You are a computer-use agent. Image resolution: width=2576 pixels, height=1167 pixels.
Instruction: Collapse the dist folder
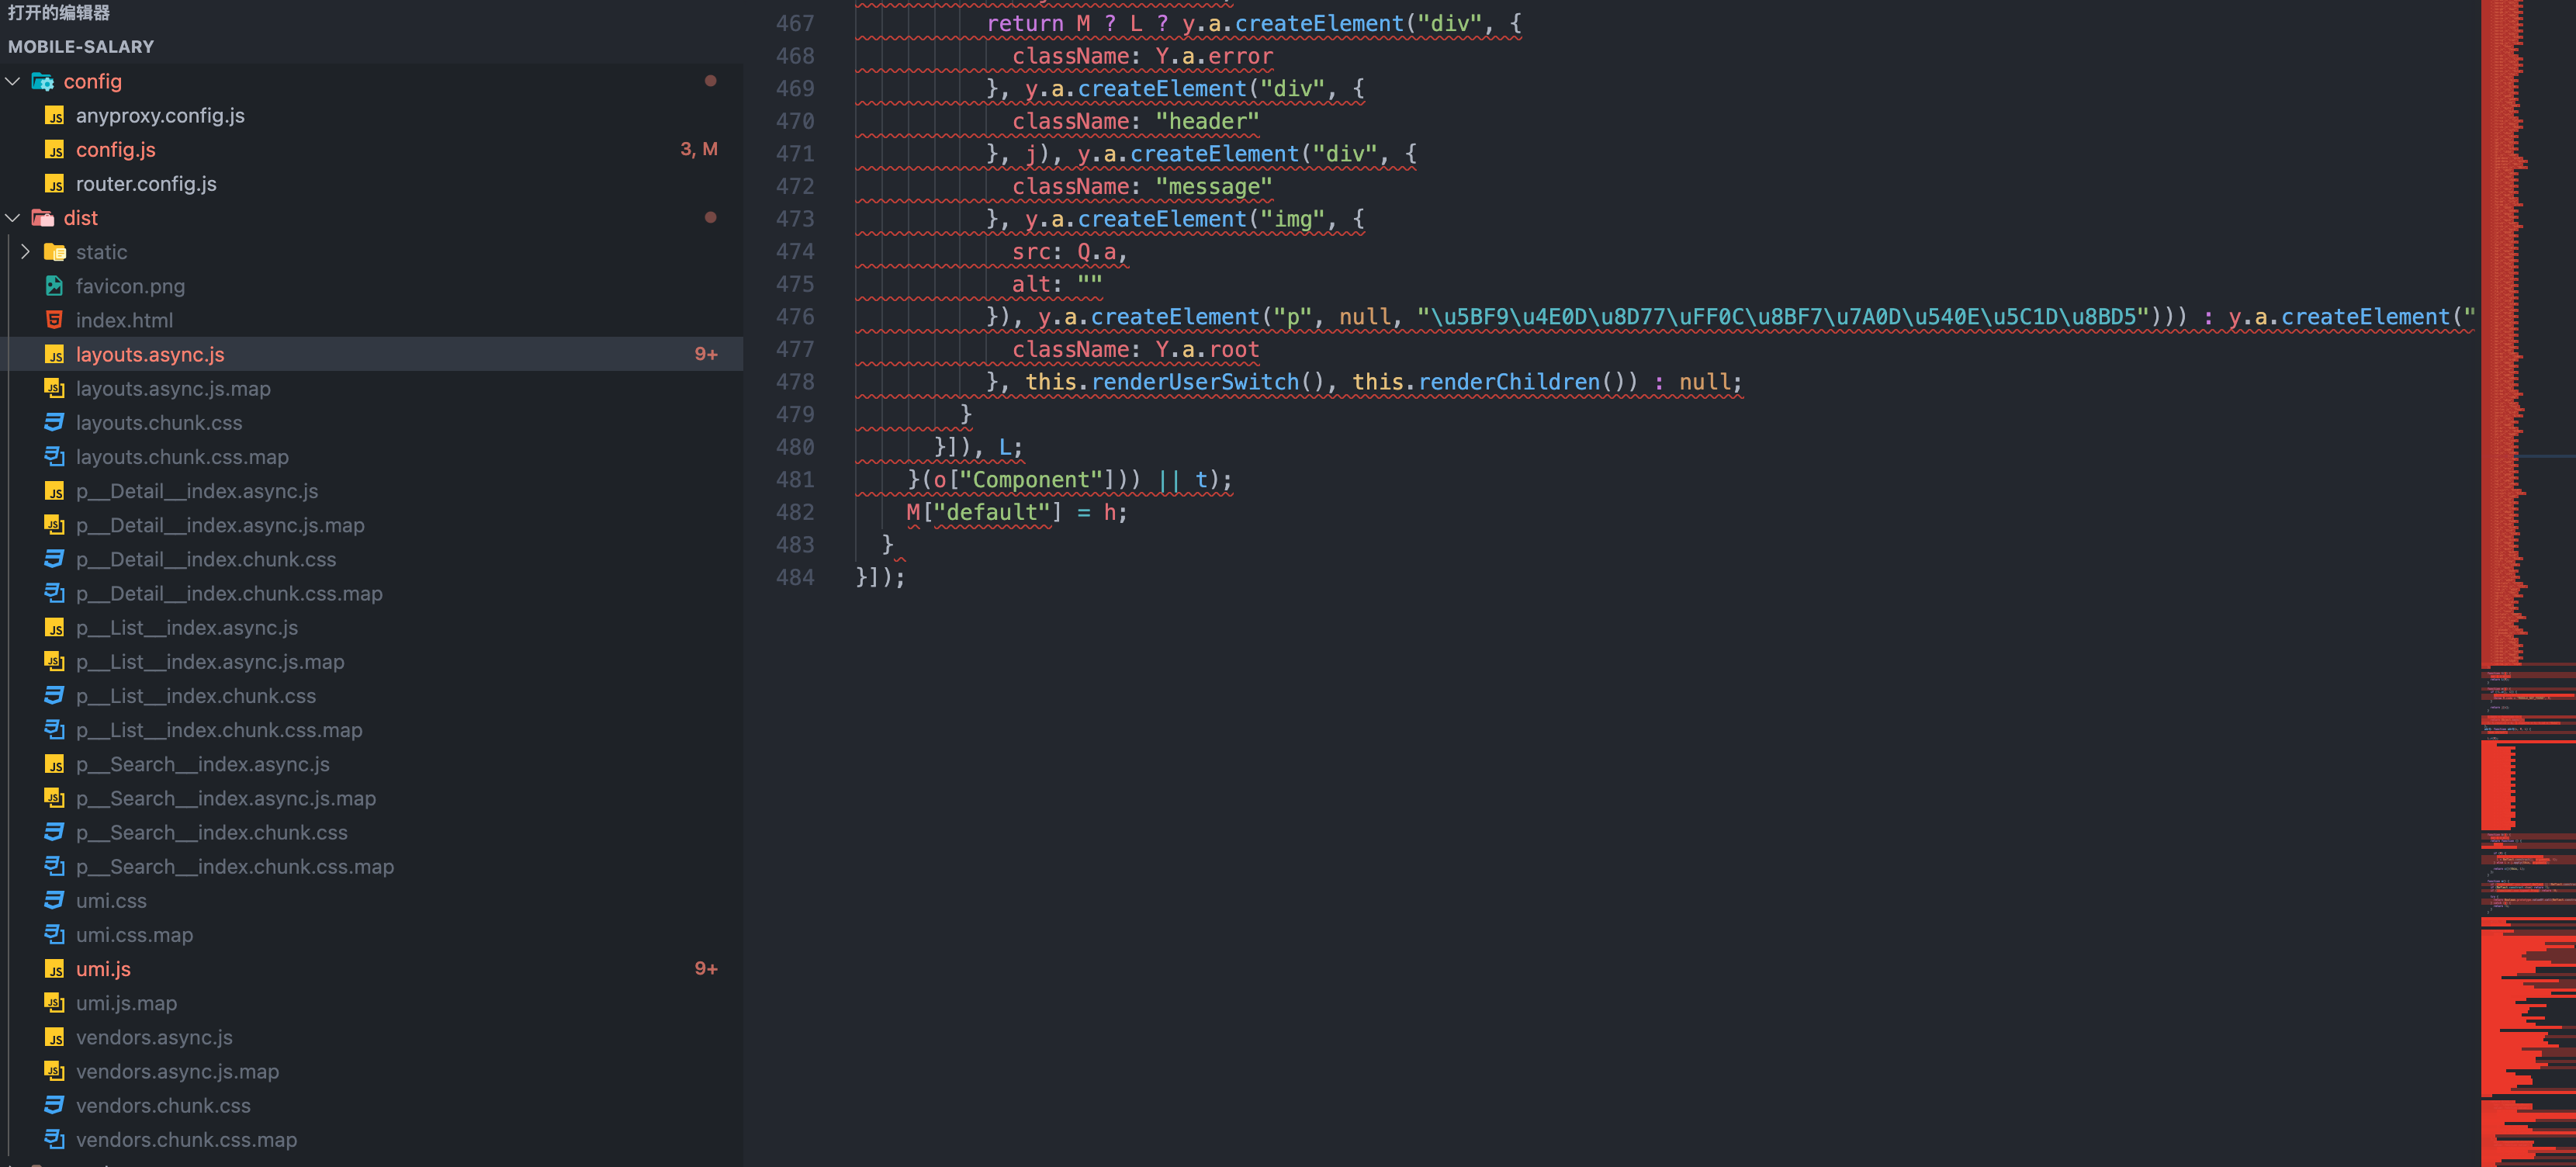12,217
